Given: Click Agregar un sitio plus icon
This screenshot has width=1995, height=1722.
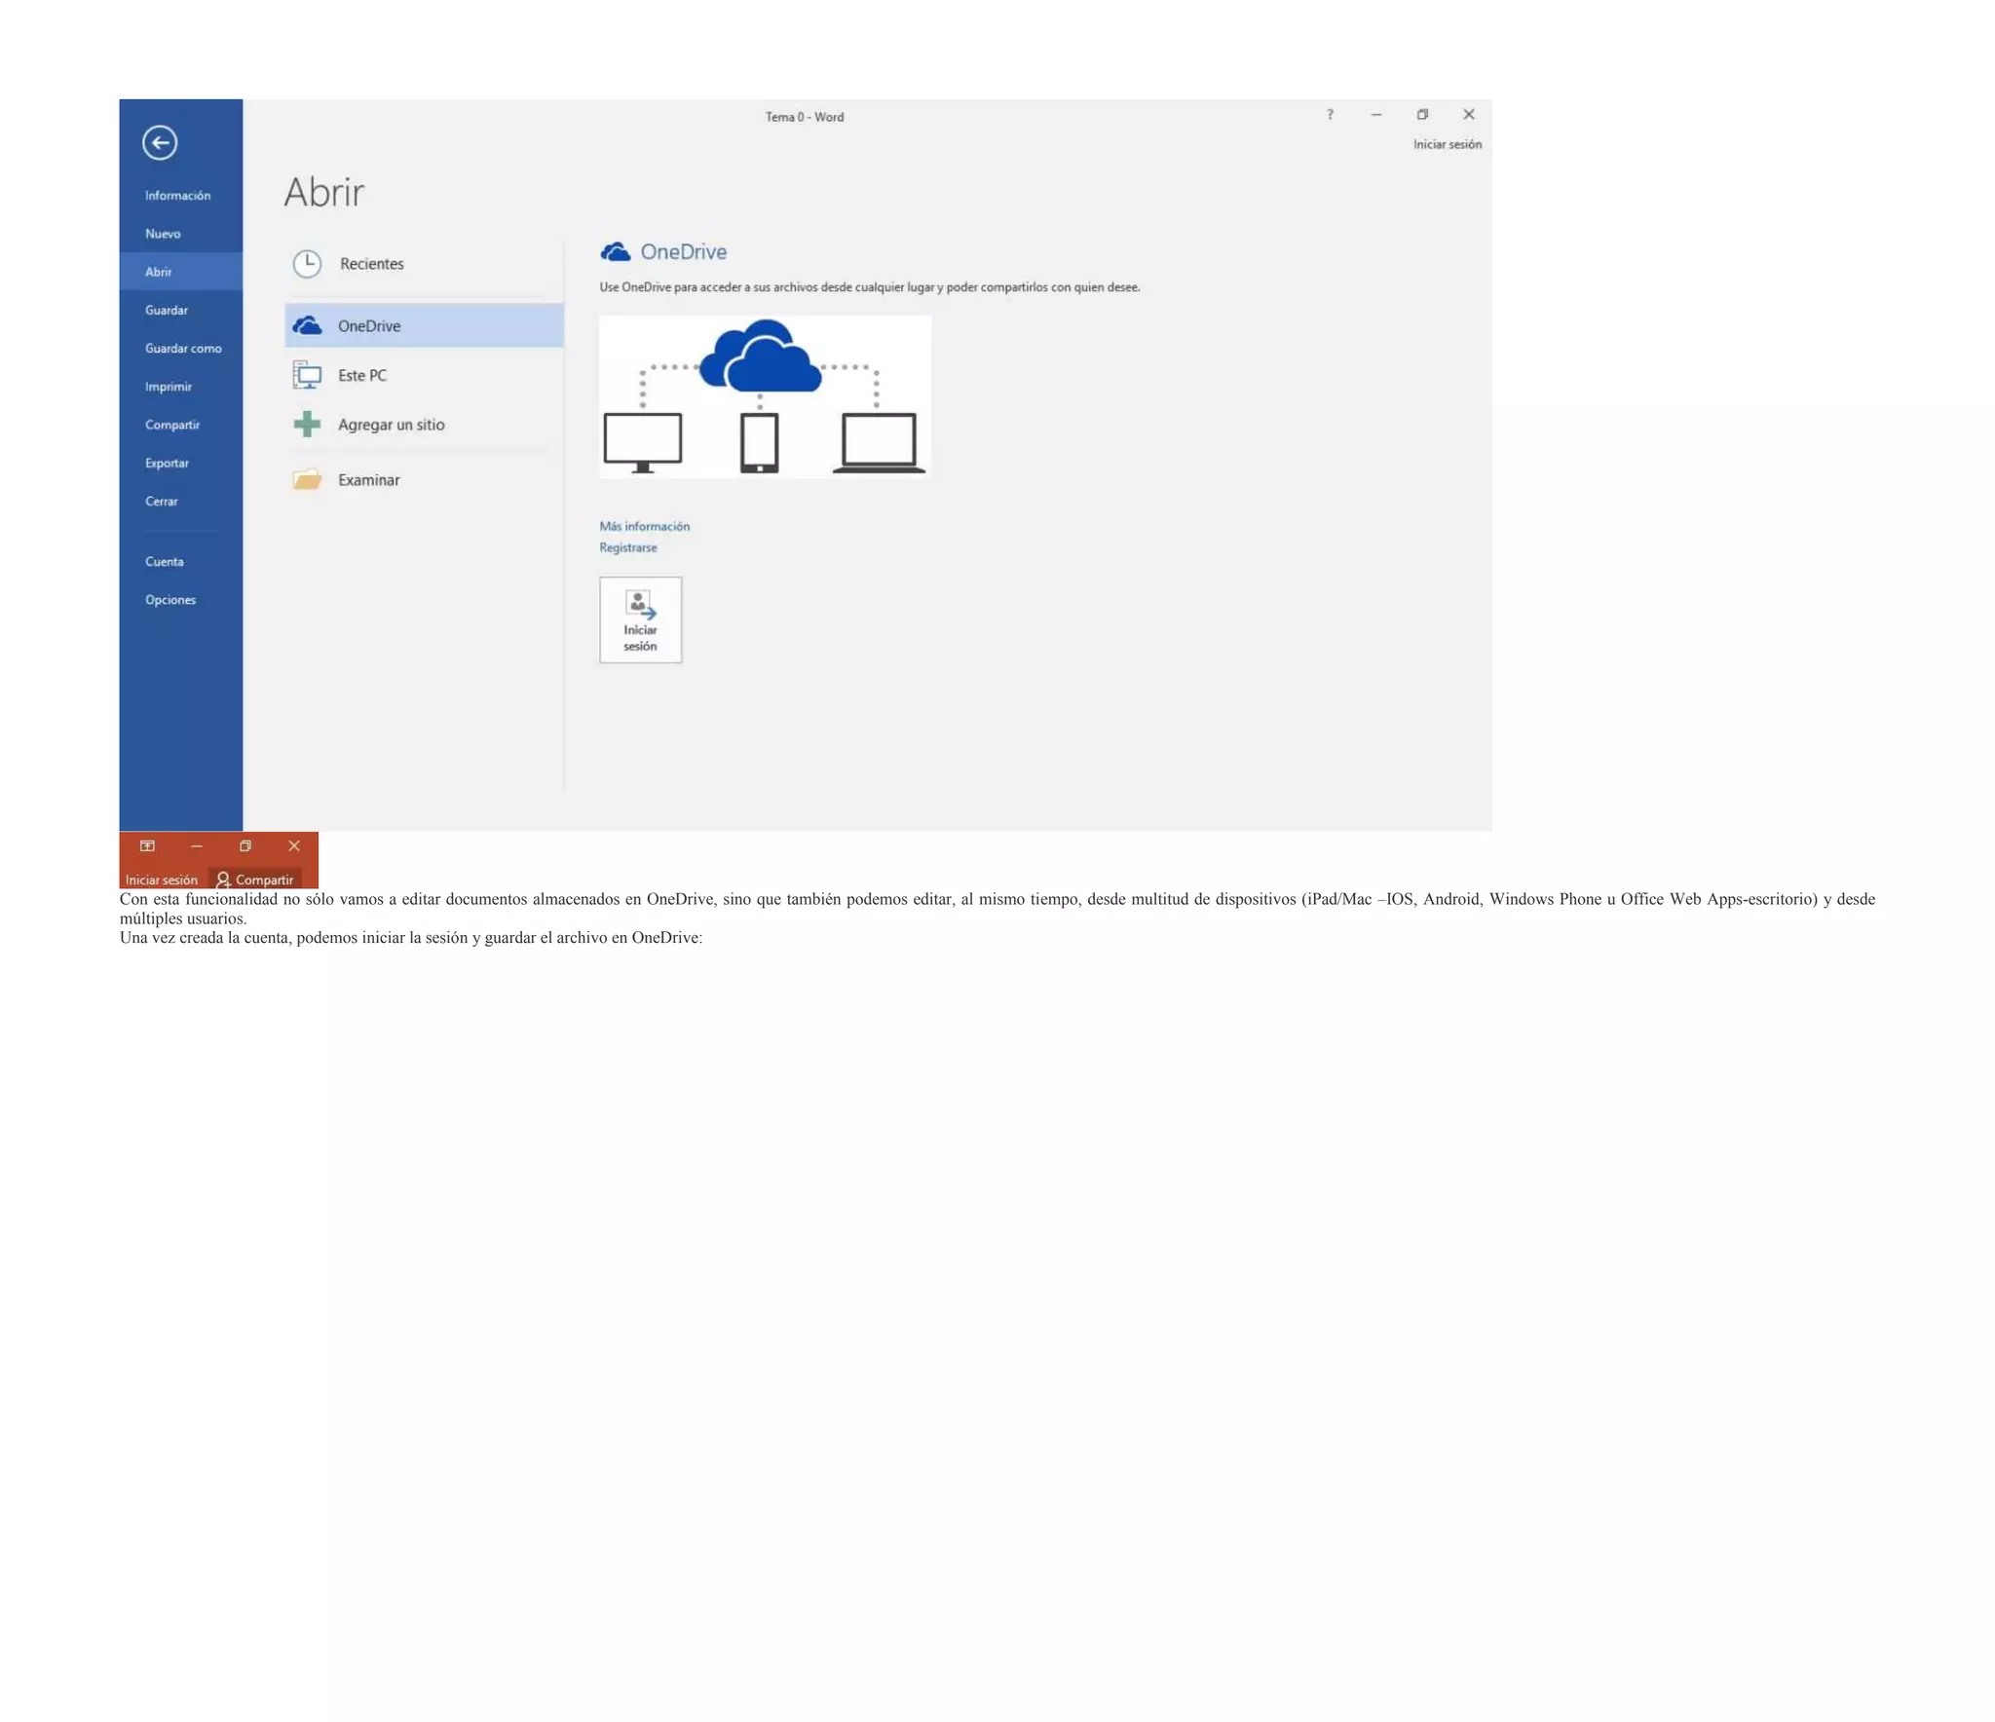Looking at the screenshot, I should pos(307,424).
